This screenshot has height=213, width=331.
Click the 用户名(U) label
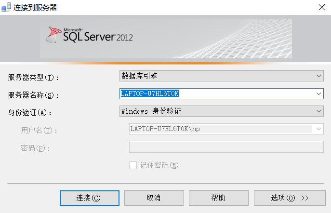click(x=39, y=130)
